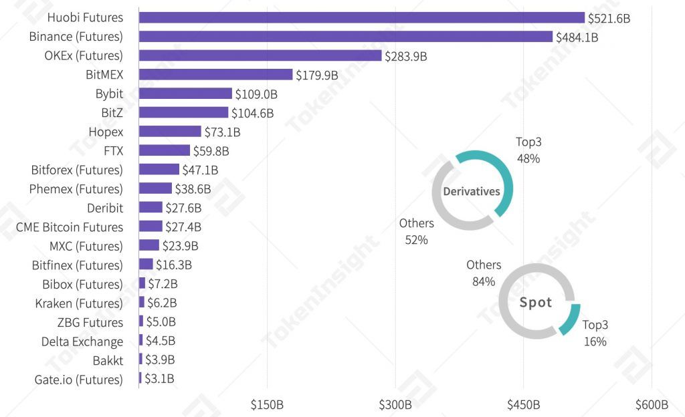Click the $104.6B value next to BitZ

click(x=253, y=113)
